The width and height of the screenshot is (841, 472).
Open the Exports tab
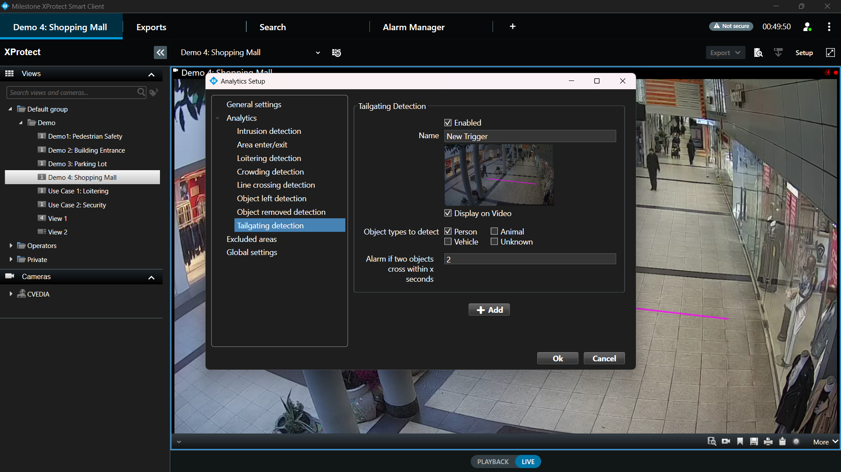151,27
